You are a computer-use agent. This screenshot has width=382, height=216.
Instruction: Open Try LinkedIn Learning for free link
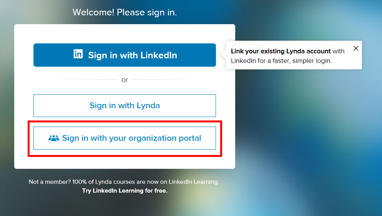tap(125, 190)
